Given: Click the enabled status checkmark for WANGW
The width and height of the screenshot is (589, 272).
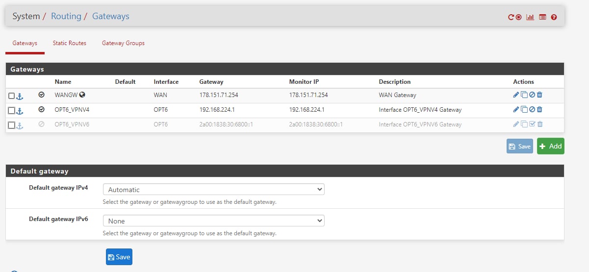Looking at the screenshot, I should click(x=41, y=95).
